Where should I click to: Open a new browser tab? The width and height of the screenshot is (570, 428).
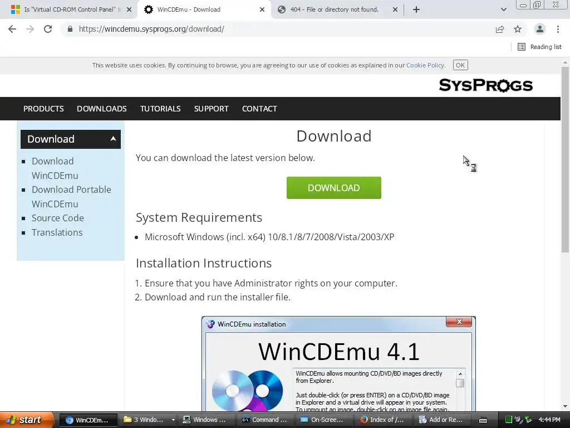click(x=416, y=9)
